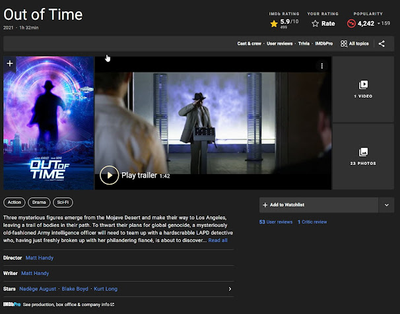Image resolution: width=400 pixels, height=314 pixels.
Task: Select the Sci-Fi genre chip
Action: (x=63, y=203)
